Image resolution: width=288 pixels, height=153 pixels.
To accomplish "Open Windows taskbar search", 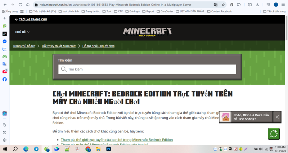I will pyautogui.click(x=15, y=149).
